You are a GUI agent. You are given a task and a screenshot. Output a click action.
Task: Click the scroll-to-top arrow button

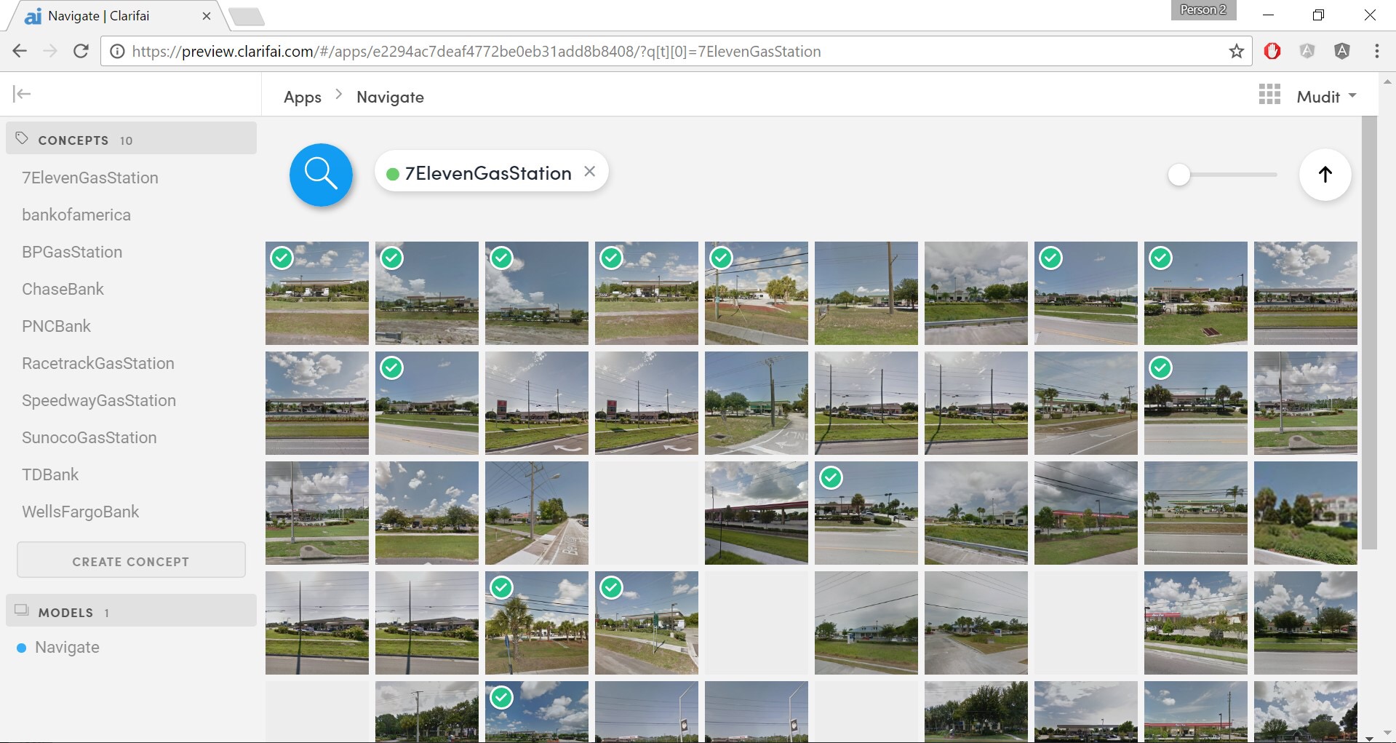(x=1325, y=175)
